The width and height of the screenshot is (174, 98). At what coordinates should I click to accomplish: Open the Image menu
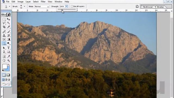pos(20,2)
